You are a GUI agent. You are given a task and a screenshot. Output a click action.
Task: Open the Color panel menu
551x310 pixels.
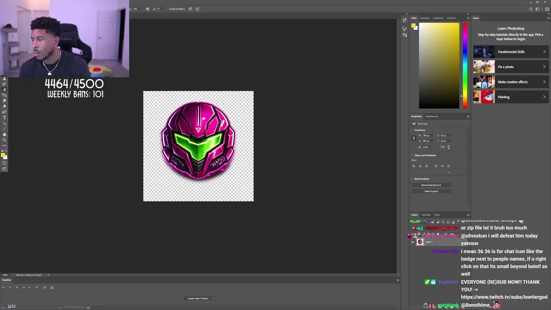click(x=468, y=18)
